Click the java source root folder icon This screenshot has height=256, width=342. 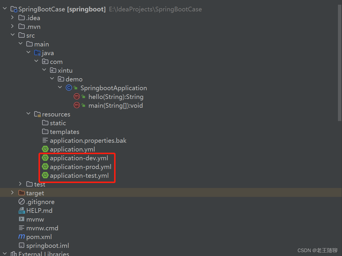pyautogui.click(x=37, y=53)
